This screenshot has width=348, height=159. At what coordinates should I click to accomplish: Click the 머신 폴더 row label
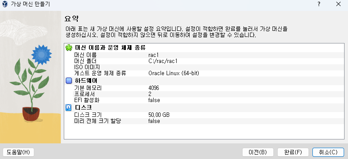85,61
